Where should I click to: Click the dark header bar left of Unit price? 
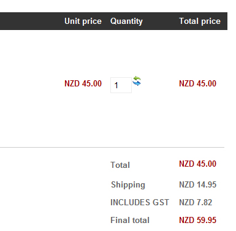coord(31,21)
